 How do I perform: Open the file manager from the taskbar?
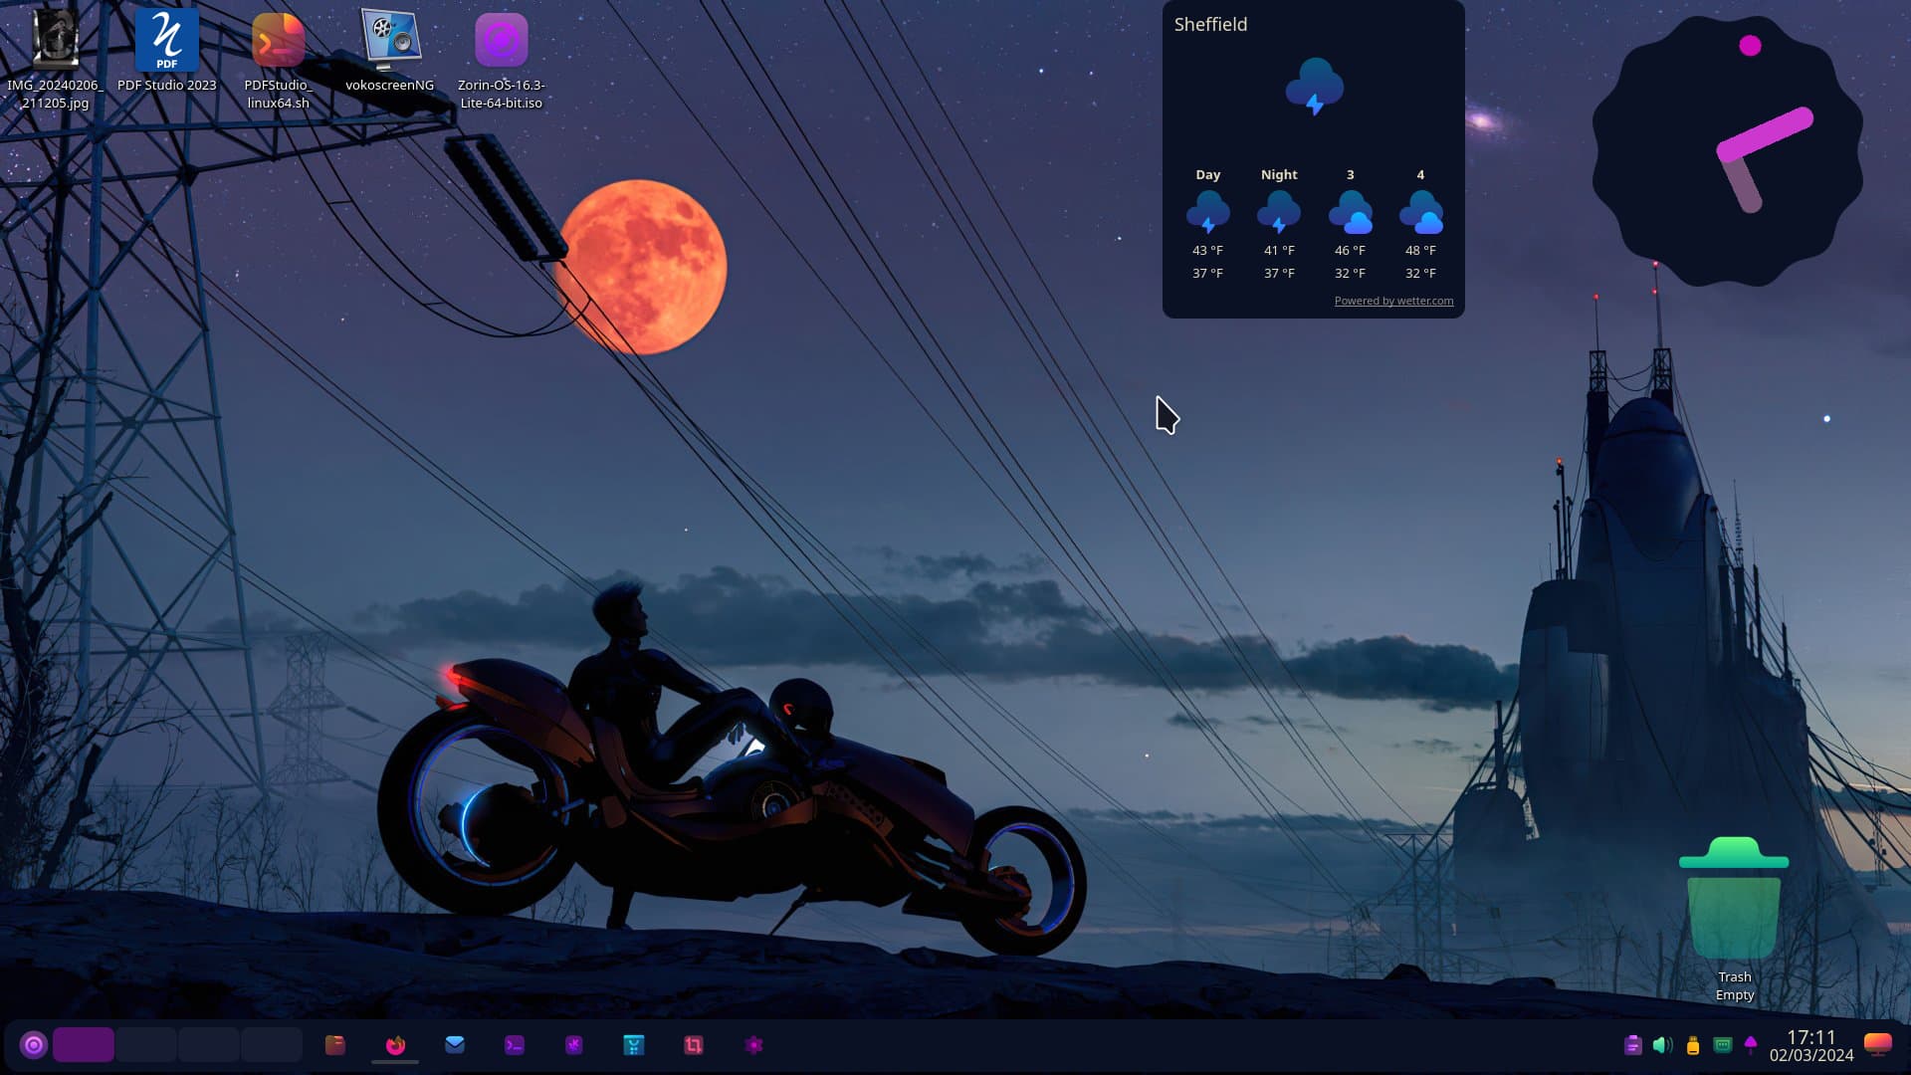[335, 1045]
